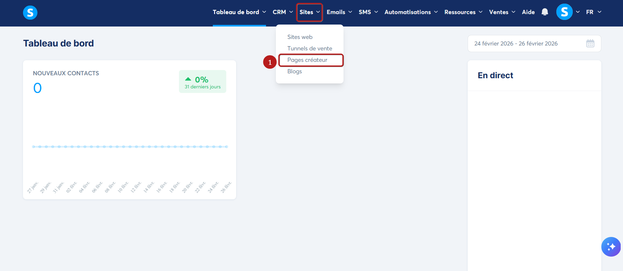Expand the SMS dropdown chevron
This screenshot has height=271, width=623.
(376, 12)
